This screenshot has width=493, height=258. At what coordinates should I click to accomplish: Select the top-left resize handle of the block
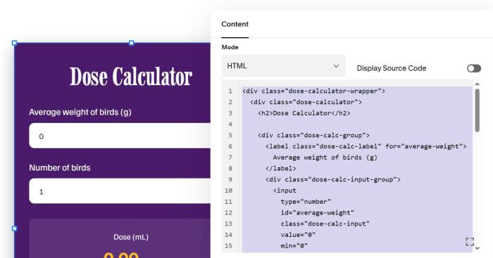[15, 43]
